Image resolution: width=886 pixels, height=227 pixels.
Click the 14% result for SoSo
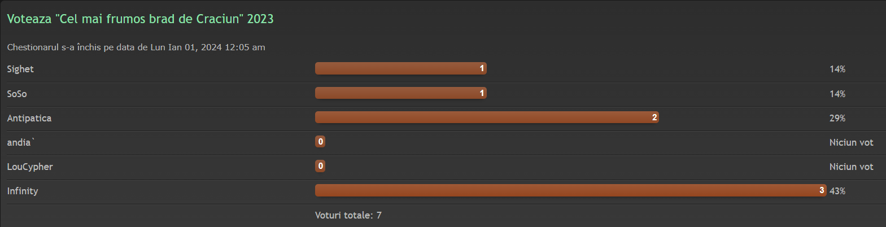(x=837, y=94)
